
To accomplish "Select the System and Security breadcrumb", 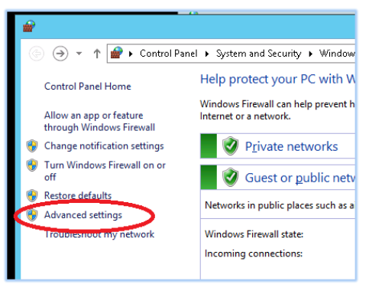I will (x=259, y=54).
